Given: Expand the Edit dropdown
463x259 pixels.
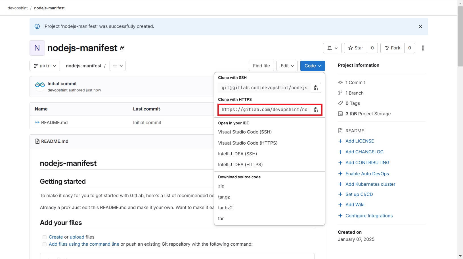Looking at the screenshot, I should (287, 66).
